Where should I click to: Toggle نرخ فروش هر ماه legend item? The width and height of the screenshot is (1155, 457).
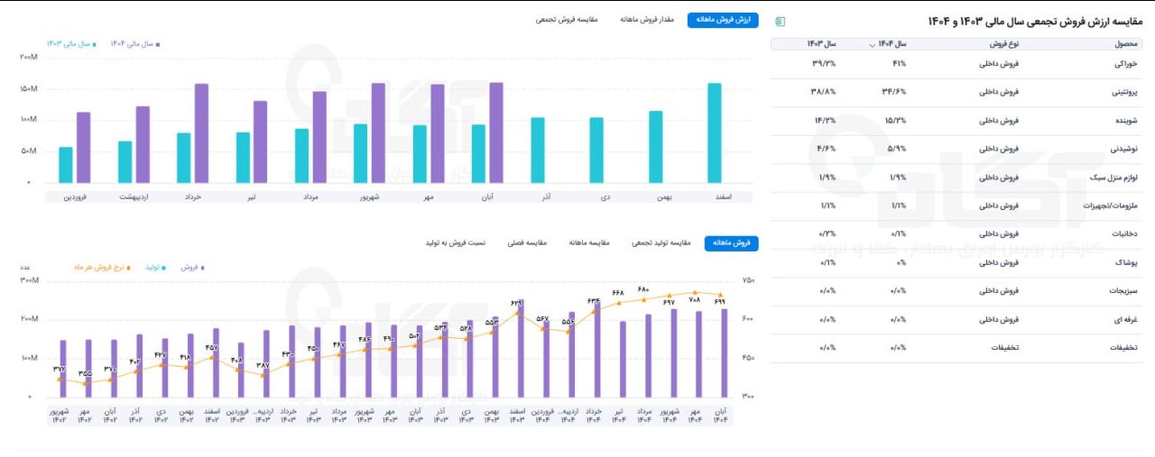[101, 268]
